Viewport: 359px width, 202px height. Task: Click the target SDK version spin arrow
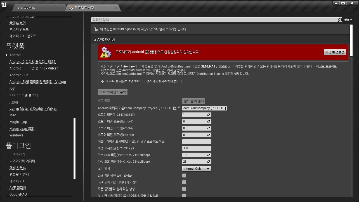point(209,162)
